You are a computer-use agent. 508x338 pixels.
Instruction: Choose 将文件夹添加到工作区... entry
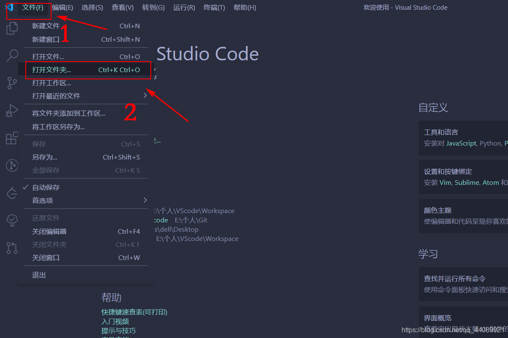(86, 114)
